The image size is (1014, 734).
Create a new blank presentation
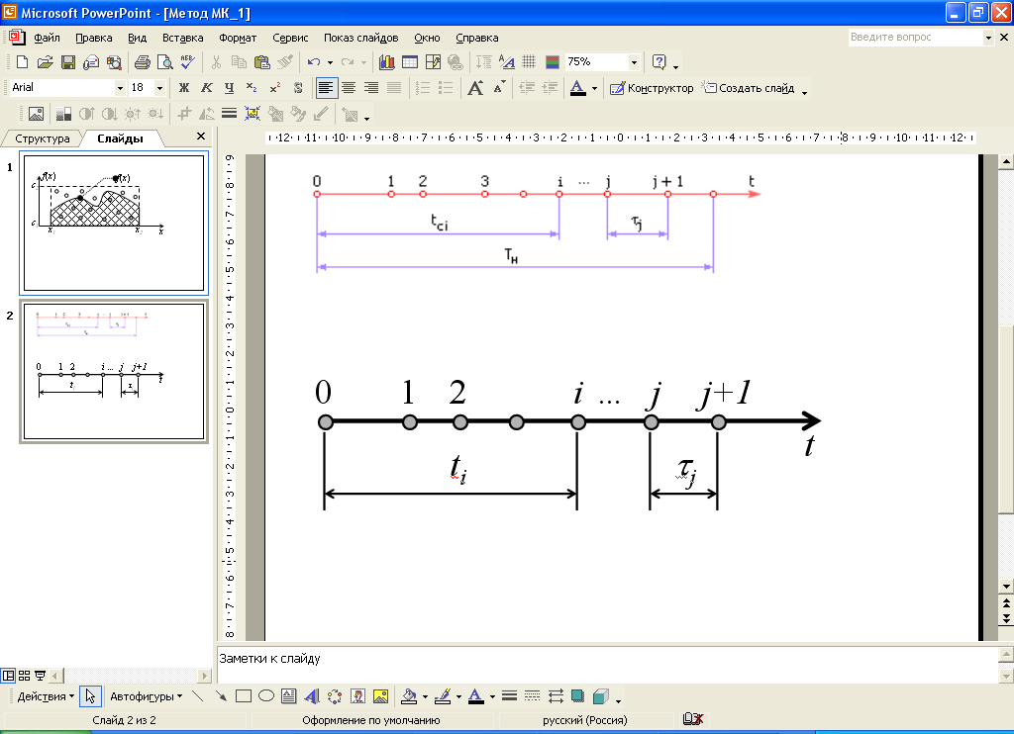(x=22, y=62)
